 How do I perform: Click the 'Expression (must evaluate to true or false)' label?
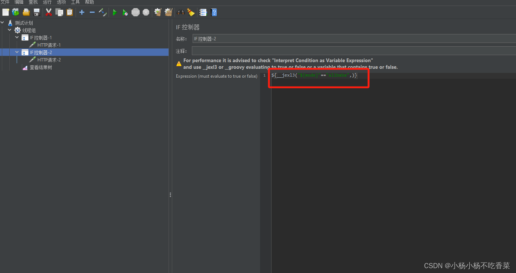tap(217, 76)
